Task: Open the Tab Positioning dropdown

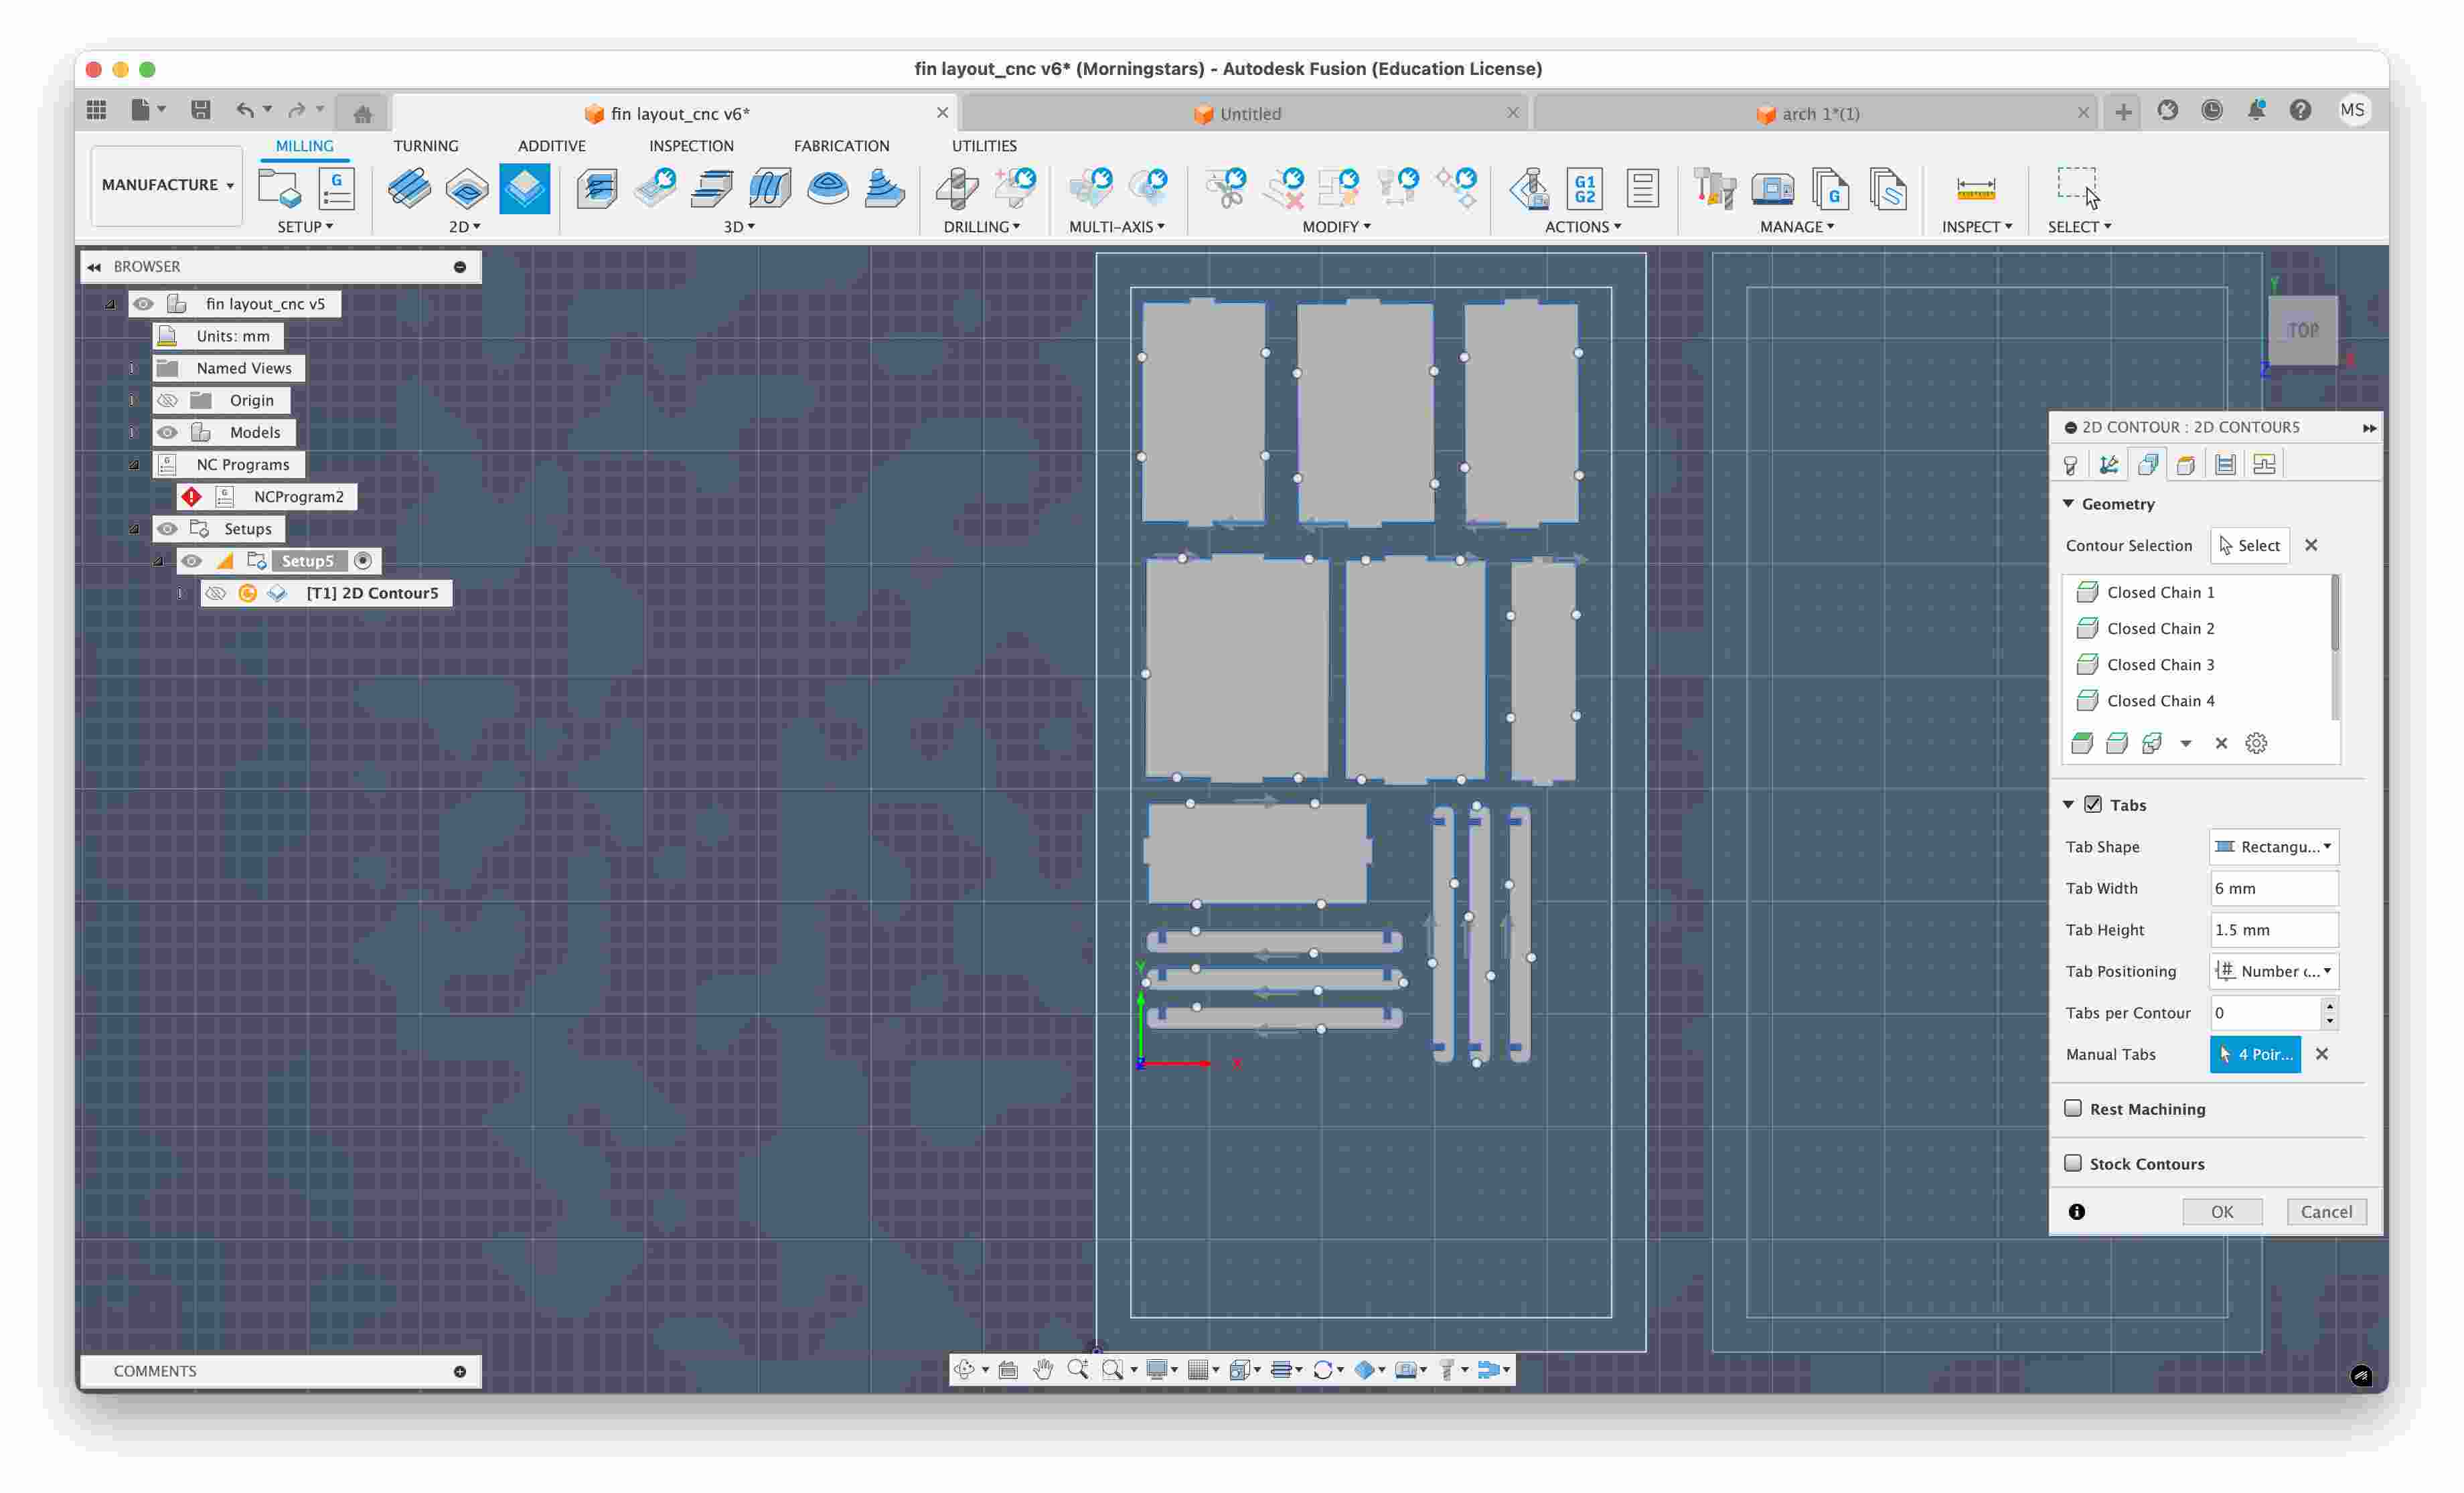Action: coord(2273,971)
